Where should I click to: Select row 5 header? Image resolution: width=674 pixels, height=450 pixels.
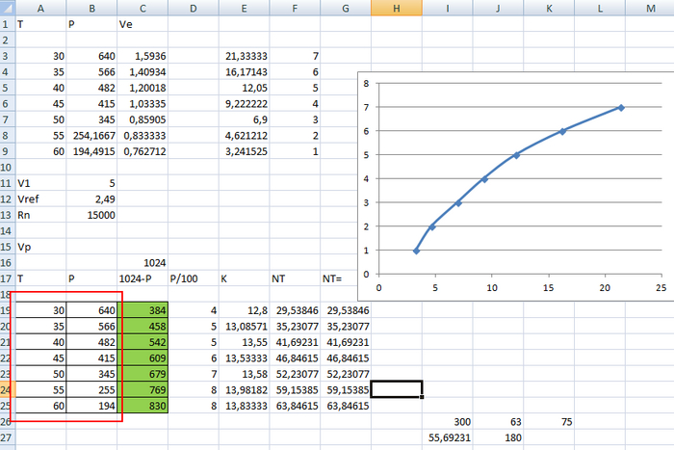click(x=8, y=88)
